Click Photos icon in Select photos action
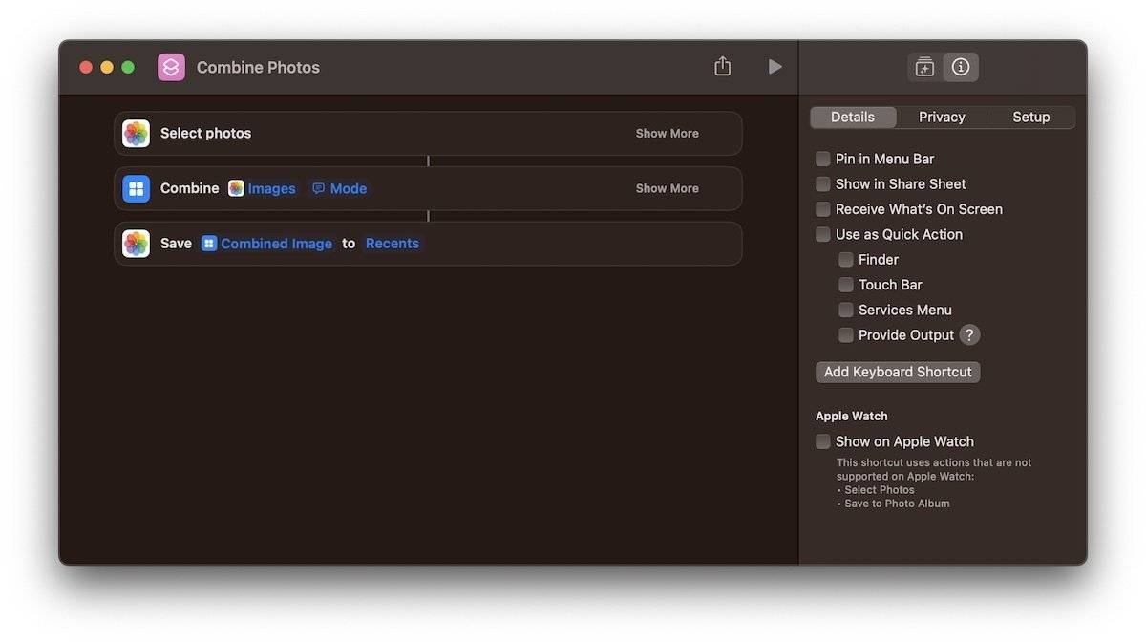The image size is (1146, 643). click(137, 134)
